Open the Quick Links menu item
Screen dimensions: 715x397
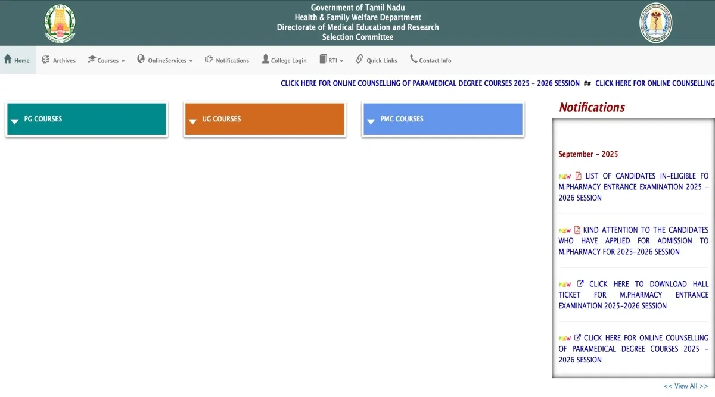(x=377, y=60)
